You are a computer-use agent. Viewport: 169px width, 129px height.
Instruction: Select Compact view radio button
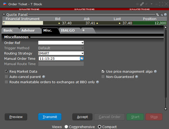pyautogui.click(x=99, y=127)
